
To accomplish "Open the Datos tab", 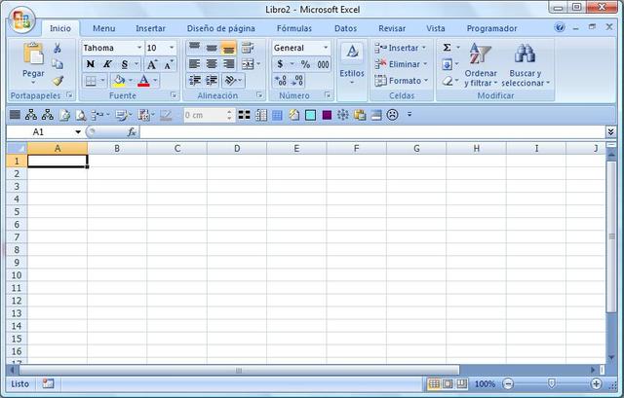I will 345,28.
